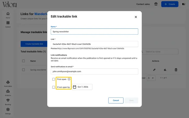Click the notification email input field
189x118 pixels.
coord(94,72)
